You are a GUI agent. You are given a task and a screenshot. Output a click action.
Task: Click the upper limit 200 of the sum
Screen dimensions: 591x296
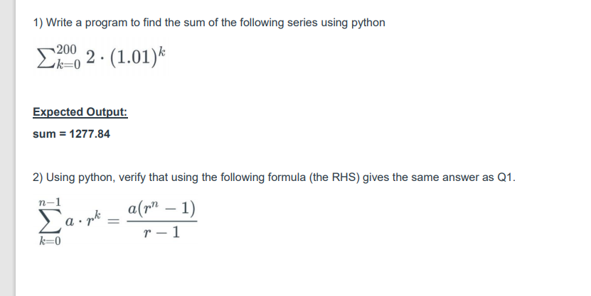pyautogui.click(x=66, y=49)
